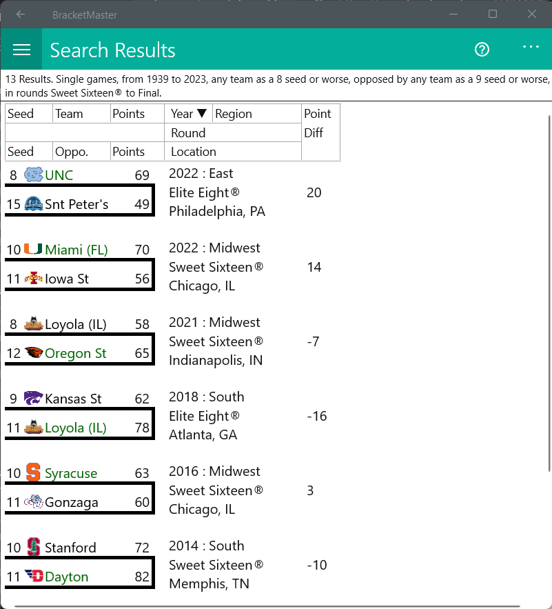The image size is (552, 609).
Task: Click the '2016 : Midwest' game text
Action: tap(214, 471)
